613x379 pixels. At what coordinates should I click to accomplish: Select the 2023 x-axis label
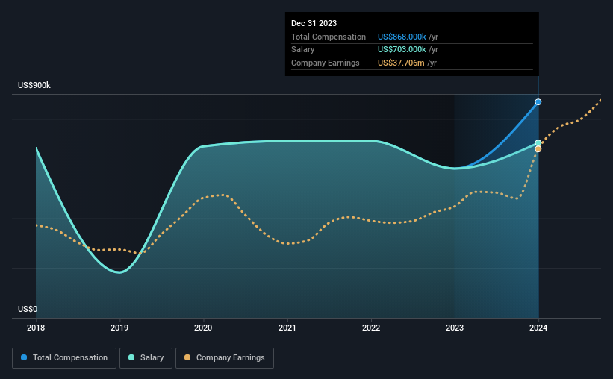[x=454, y=328]
